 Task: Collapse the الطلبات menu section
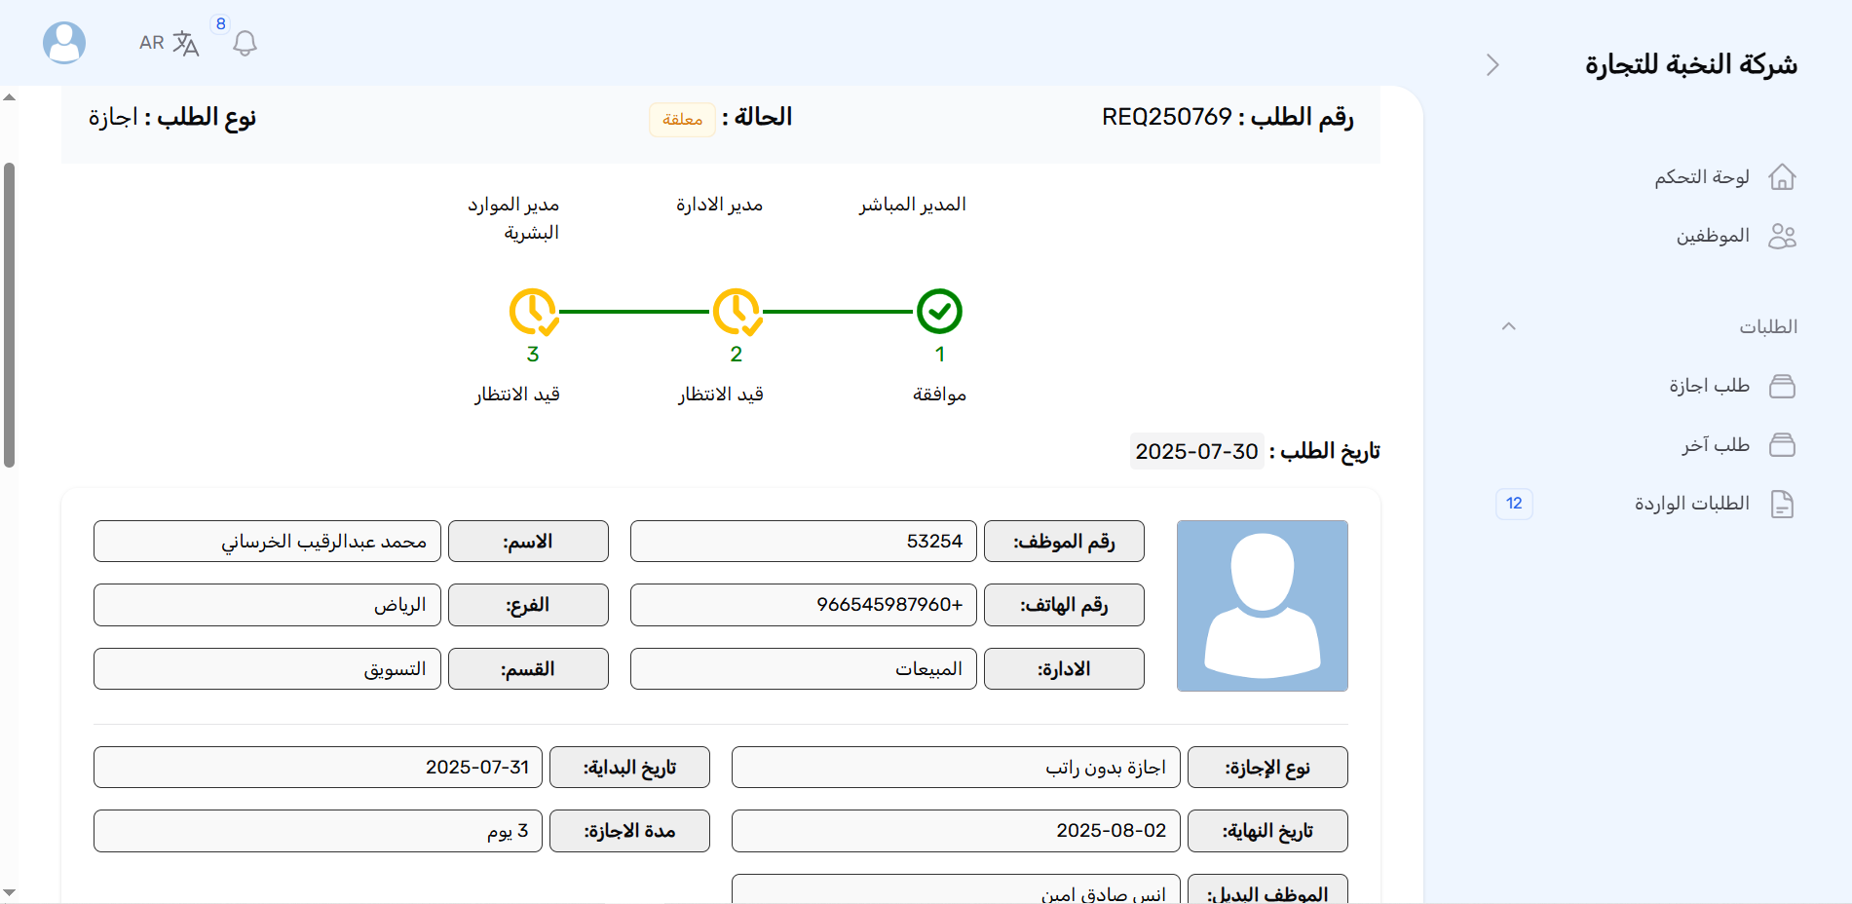tap(1509, 326)
